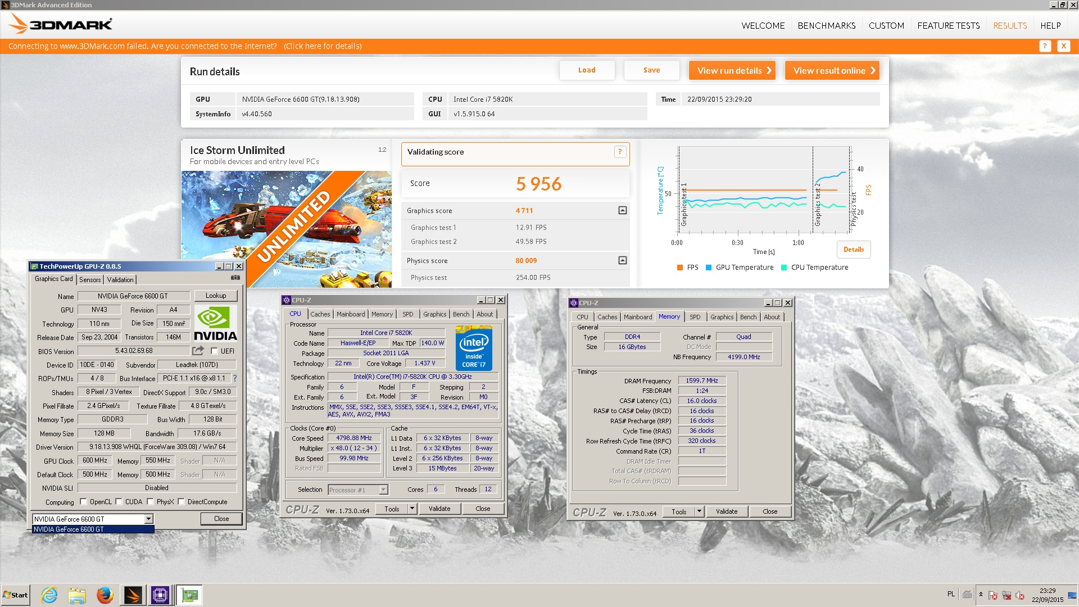Click the Intel Core i7 badge in CPU-Z
This screenshot has width=1079, height=607.
474,348
